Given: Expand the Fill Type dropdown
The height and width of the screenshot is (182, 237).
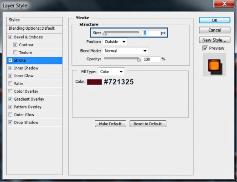Looking at the screenshot, I should coord(111,71).
